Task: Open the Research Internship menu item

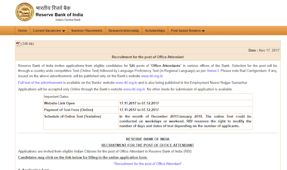Action: pos(124,31)
